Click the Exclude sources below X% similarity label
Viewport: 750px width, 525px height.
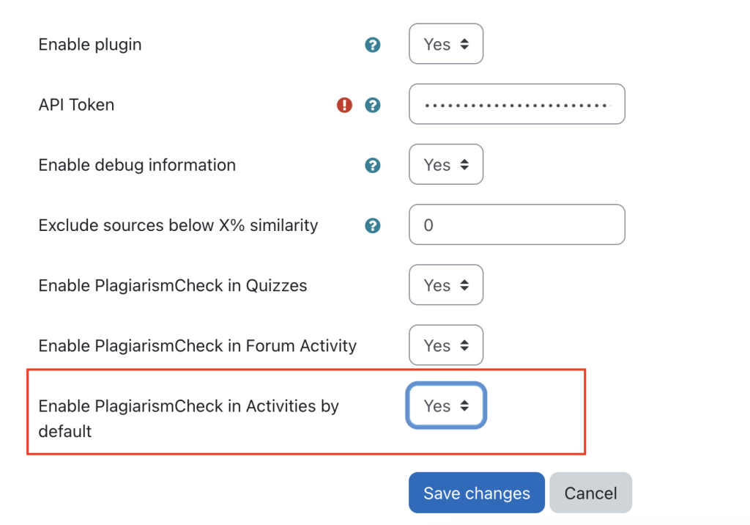tap(177, 226)
